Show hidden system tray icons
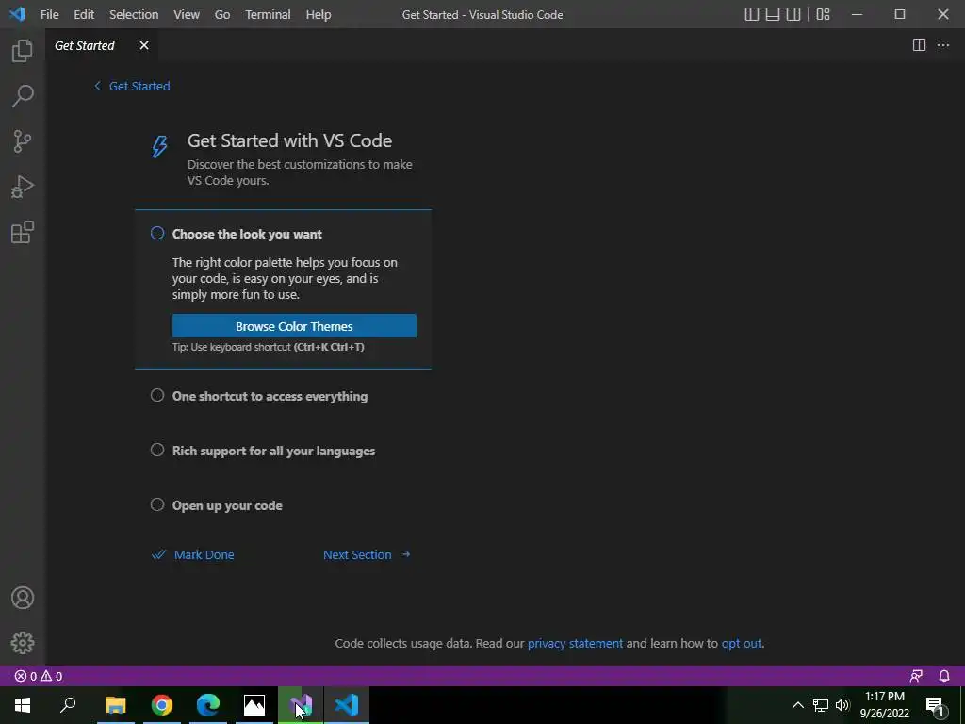 click(x=797, y=705)
